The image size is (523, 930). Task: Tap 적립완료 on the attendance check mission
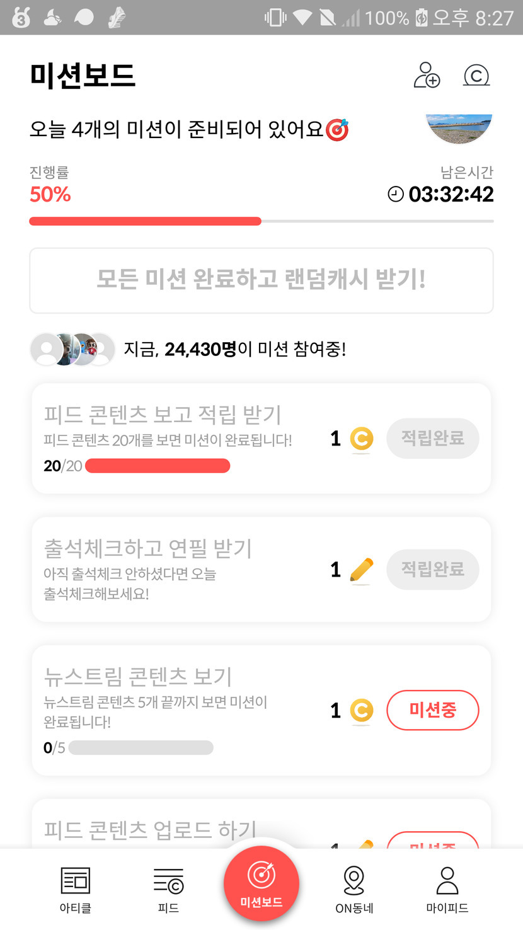(x=432, y=569)
